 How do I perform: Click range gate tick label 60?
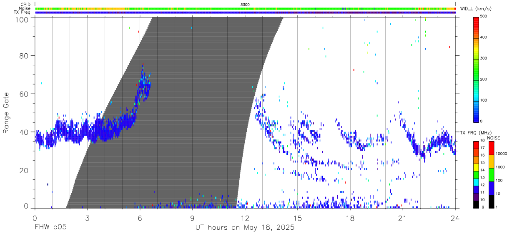[x=24, y=94]
